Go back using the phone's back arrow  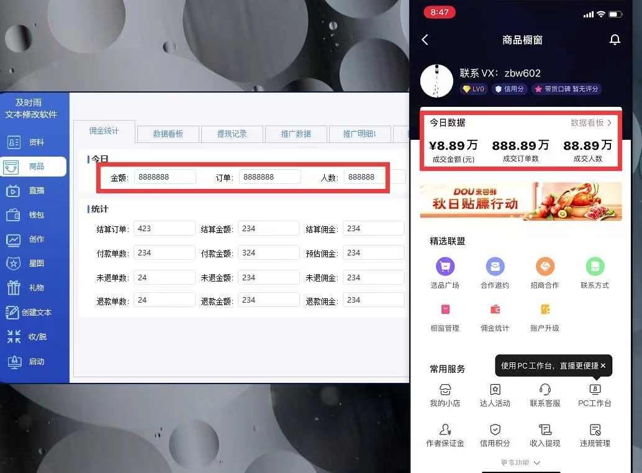pos(425,40)
